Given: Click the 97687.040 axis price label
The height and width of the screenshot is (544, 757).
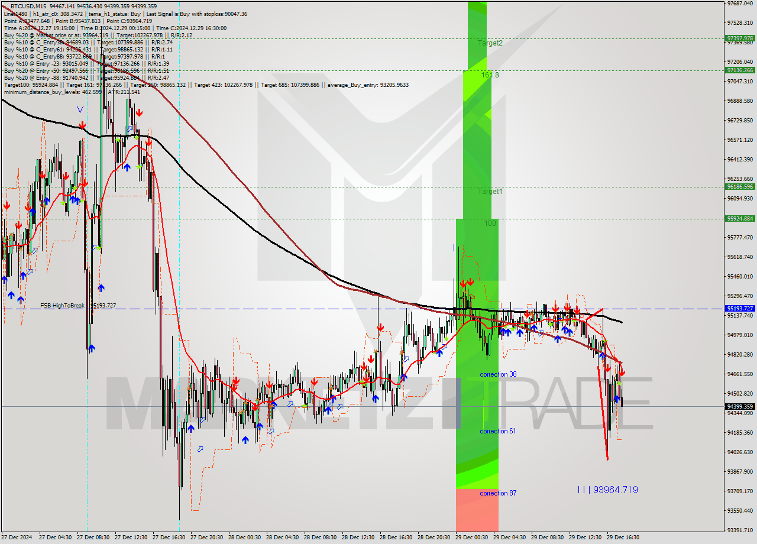Looking at the screenshot, I should tap(740, 4).
